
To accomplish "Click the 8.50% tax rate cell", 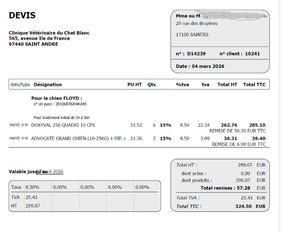I will pos(32,187).
